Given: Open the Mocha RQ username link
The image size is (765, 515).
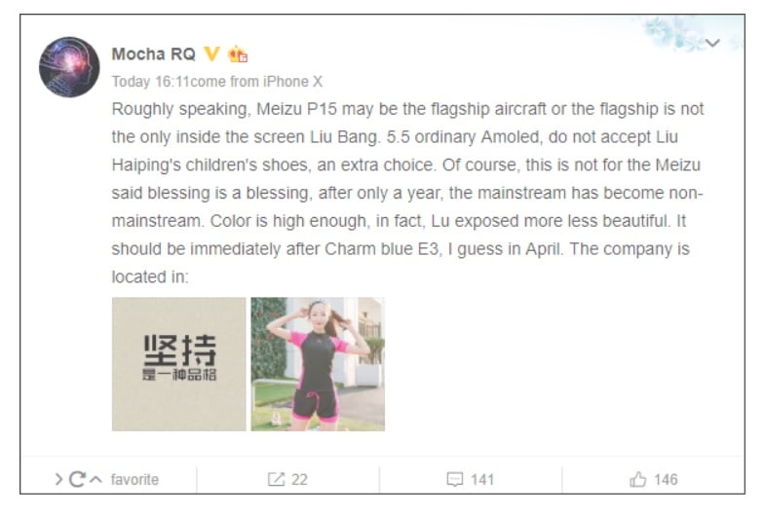Looking at the screenshot, I should [154, 54].
